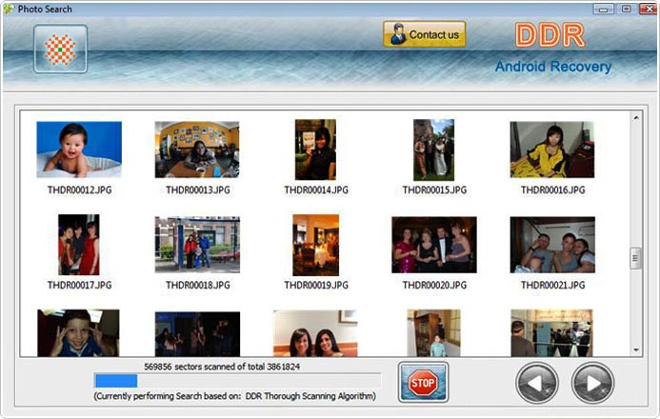Image resolution: width=660 pixels, height=419 pixels.
Task: Click the THDR00019.JPG file name
Action: (x=316, y=286)
